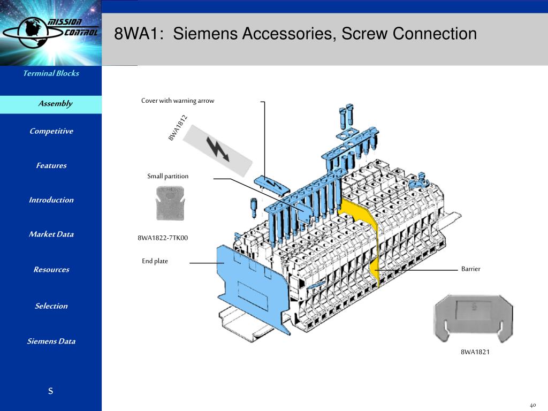Viewport: 548px width, 411px height.
Task: Click the 'Barrier' label
Action: pos(471,269)
